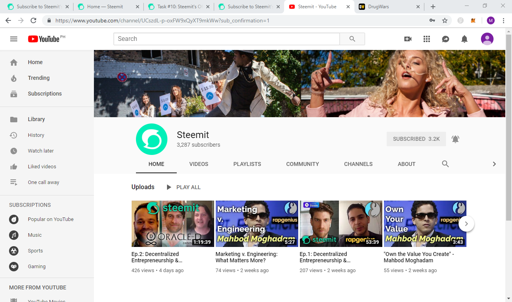Click the SUBSCRIBED 3.2K button
Image resolution: width=512 pixels, height=302 pixels.
pyautogui.click(x=416, y=139)
